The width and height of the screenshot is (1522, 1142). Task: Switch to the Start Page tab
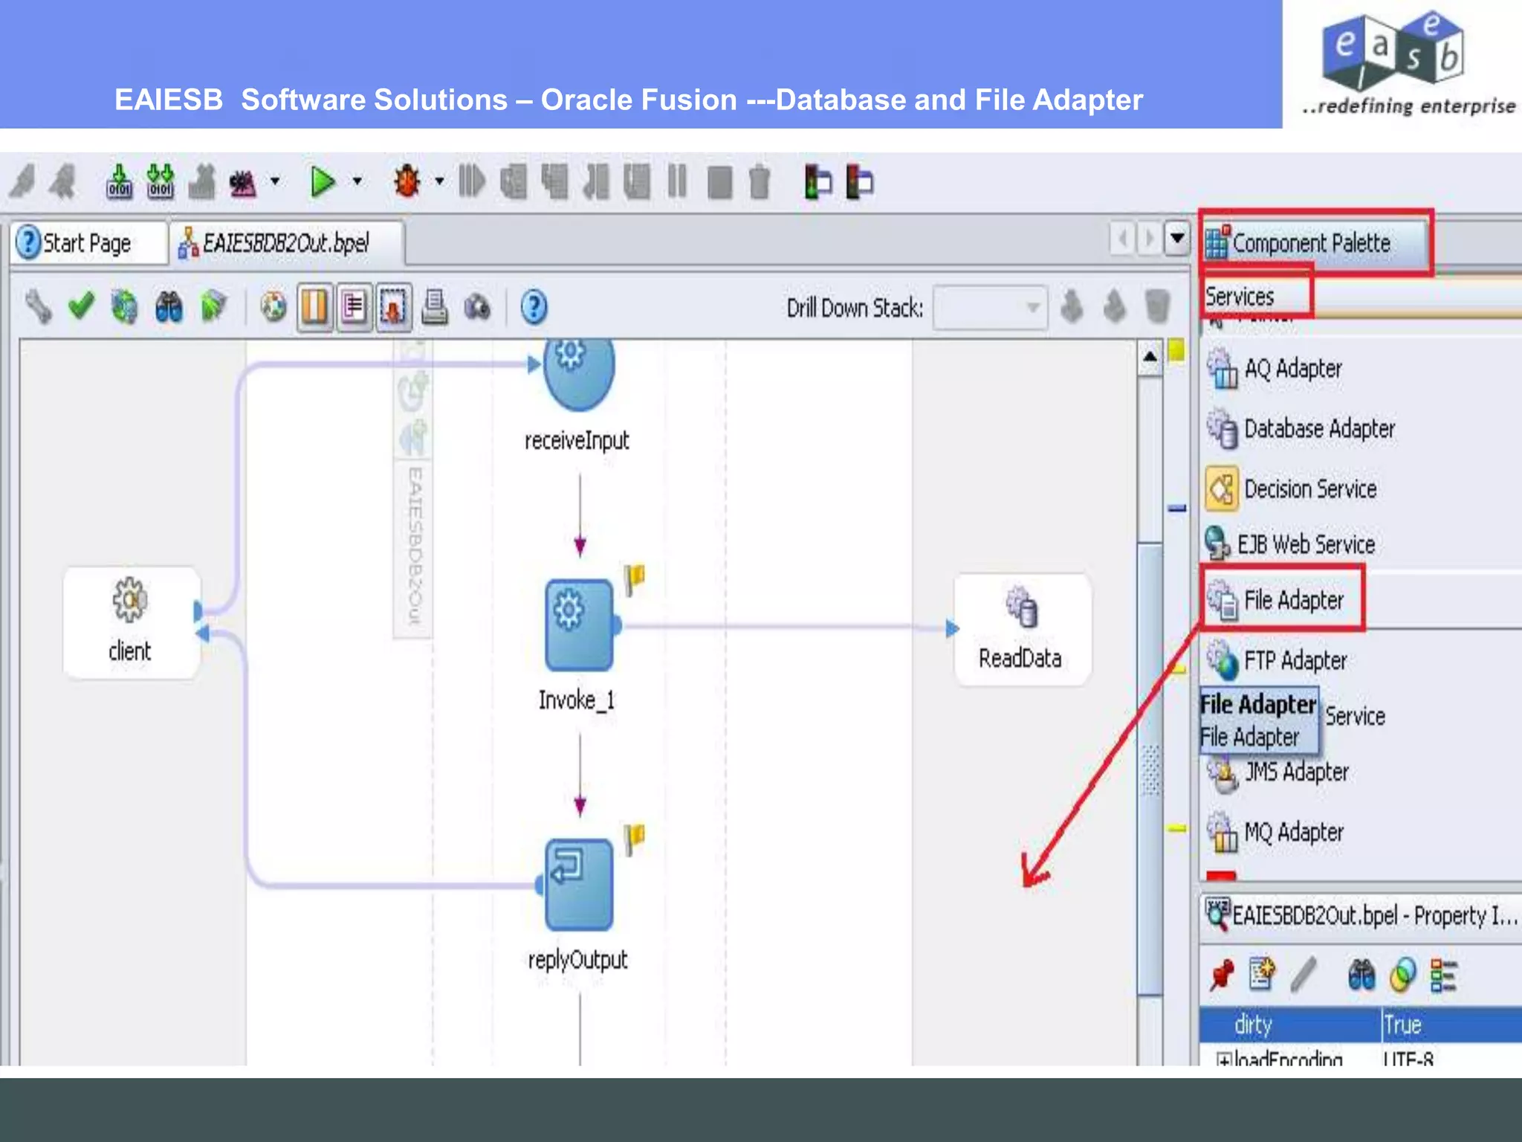pos(88,243)
